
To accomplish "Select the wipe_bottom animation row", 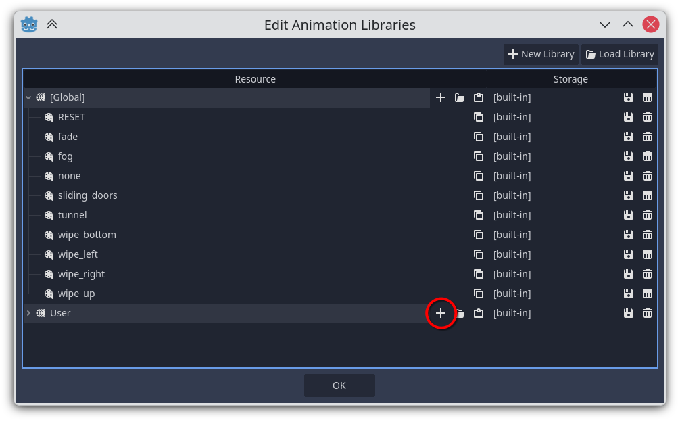I will tap(87, 235).
